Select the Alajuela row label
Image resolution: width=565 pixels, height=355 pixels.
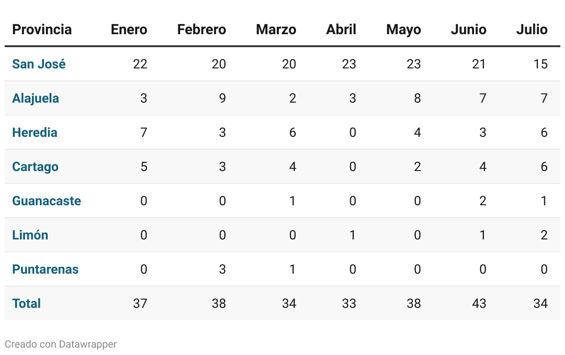click(x=36, y=98)
